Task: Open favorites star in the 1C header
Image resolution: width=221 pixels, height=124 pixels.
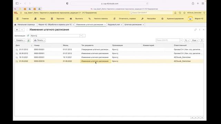Action: click(184, 13)
